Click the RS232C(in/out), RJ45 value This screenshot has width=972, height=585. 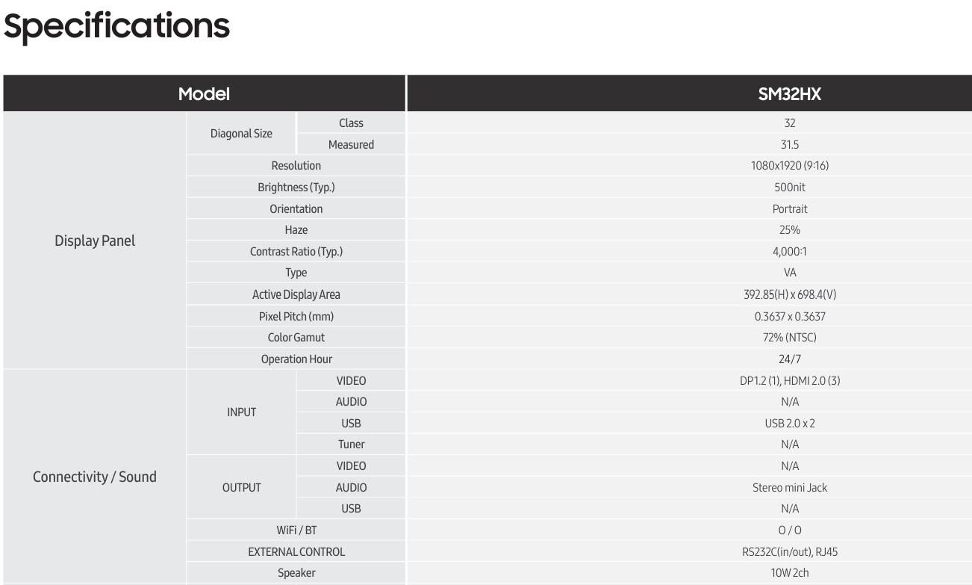click(790, 552)
